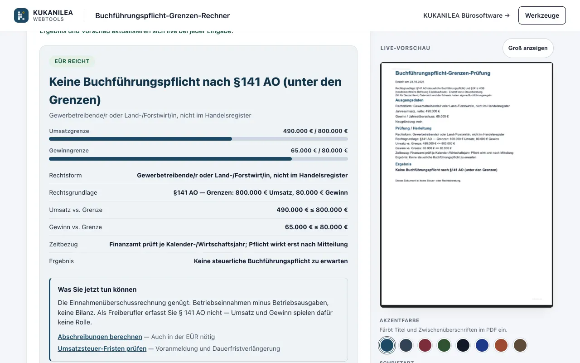This screenshot has width=580, height=363.
Task: Click the '65.000 € / 80.000 €' value
Action: click(319, 151)
